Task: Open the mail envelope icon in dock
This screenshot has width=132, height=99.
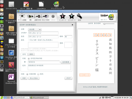Action: [x=2, y=10]
